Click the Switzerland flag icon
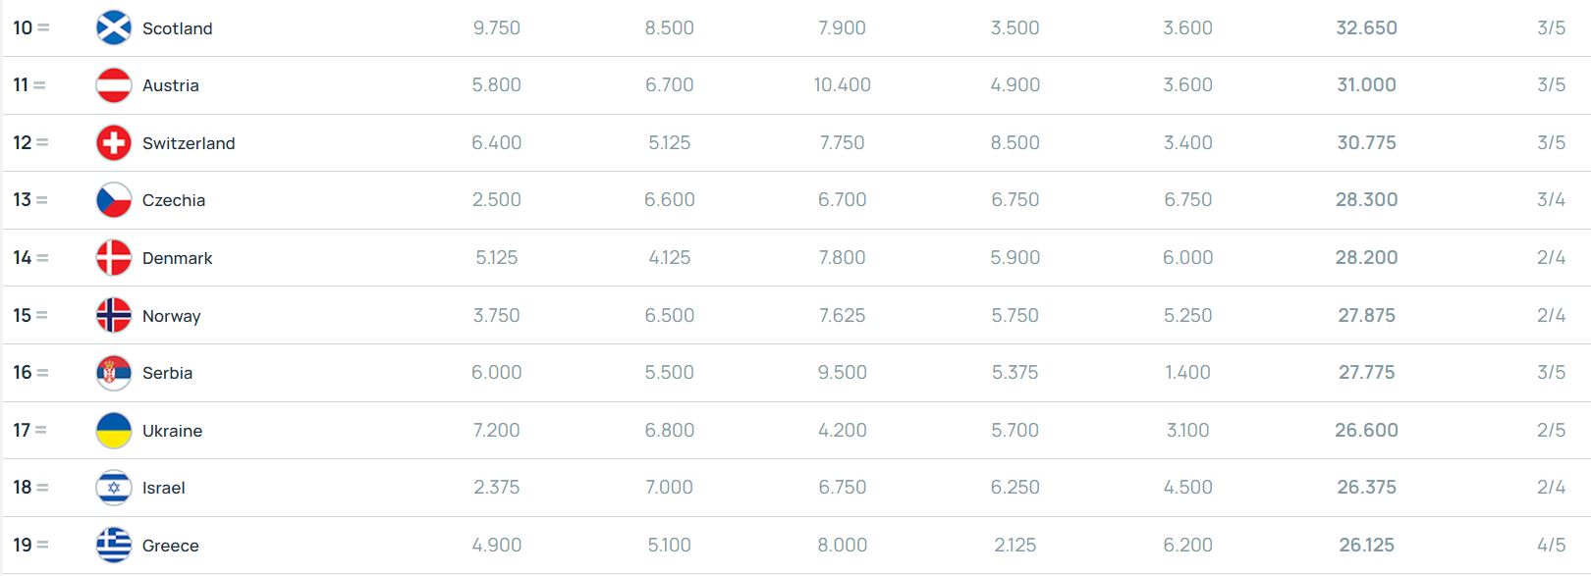 (x=114, y=143)
